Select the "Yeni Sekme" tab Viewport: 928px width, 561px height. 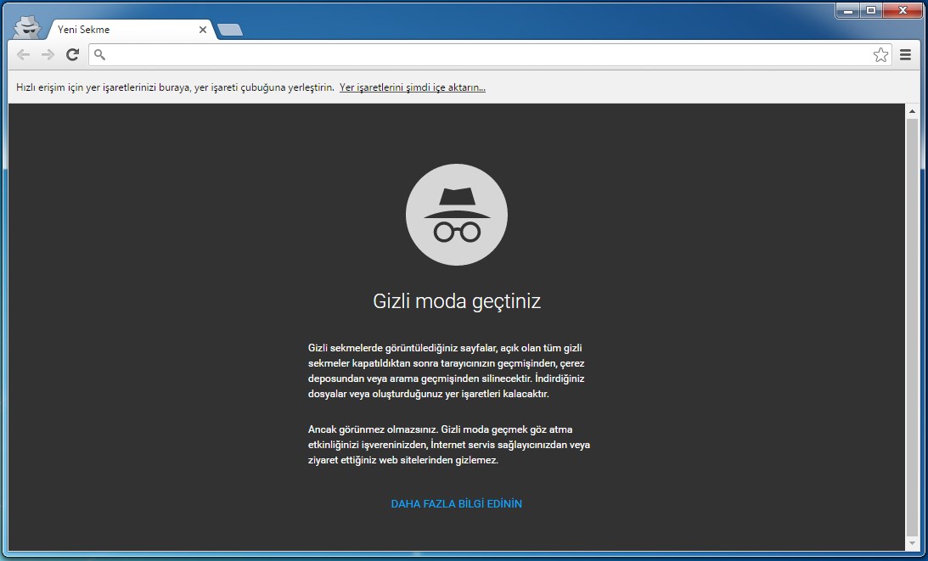click(x=119, y=30)
